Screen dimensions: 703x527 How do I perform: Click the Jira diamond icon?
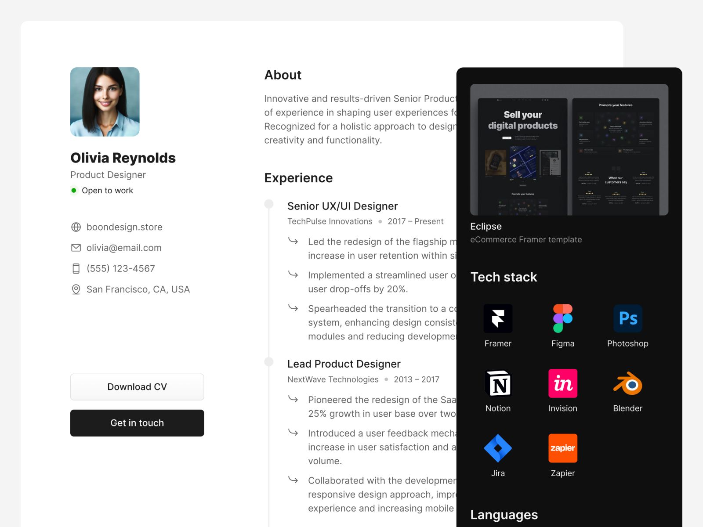coord(498,448)
